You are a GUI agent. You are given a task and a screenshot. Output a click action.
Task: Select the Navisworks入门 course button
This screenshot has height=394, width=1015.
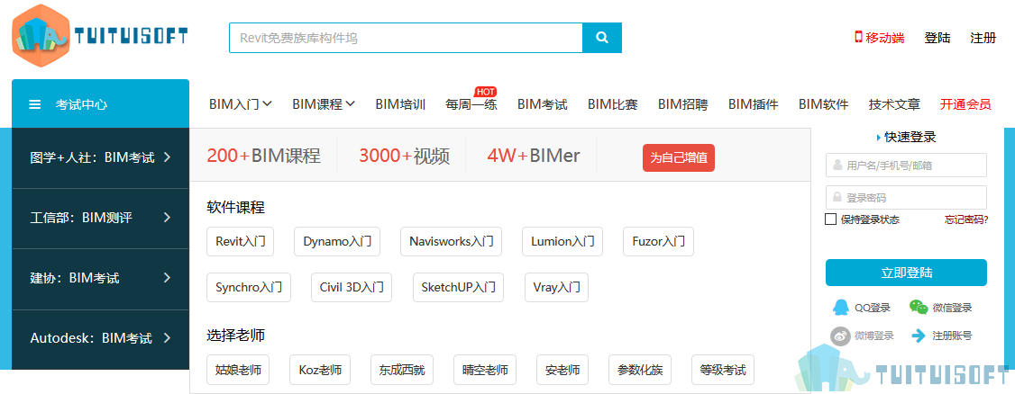tap(452, 242)
